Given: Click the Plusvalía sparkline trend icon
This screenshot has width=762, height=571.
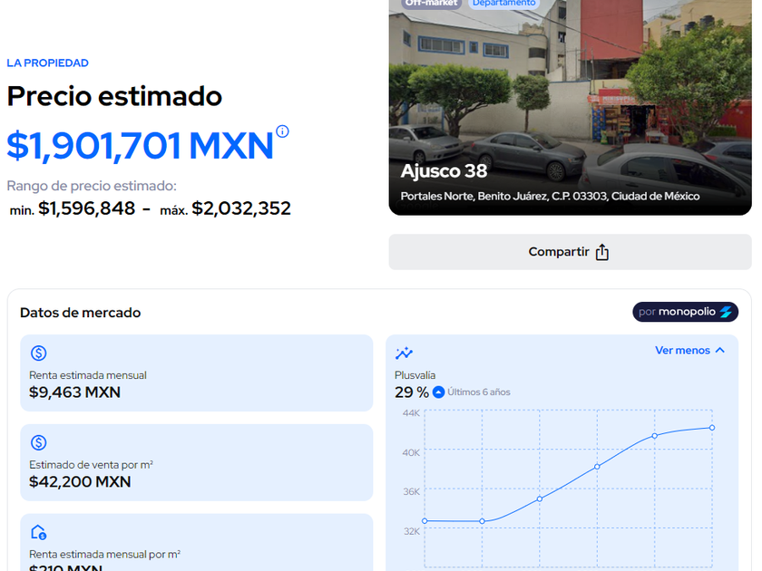Looking at the screenshot, I should coord(404,353).
